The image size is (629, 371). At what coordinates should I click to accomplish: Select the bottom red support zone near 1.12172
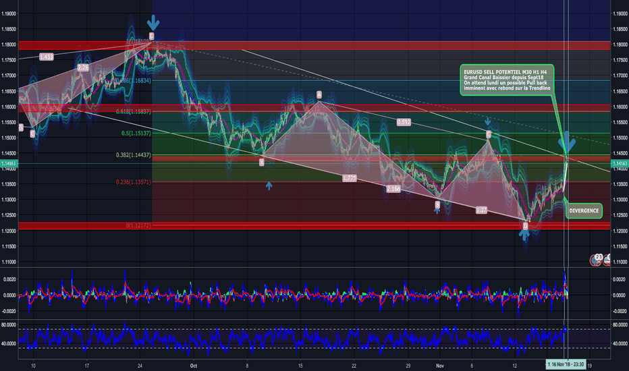click(314, 226)
